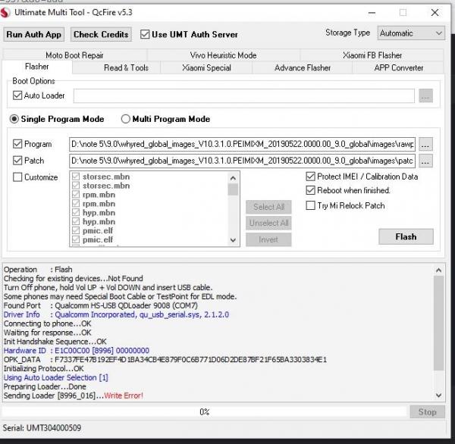455x444 pixels.
Task: Close the Ultimate Multi Tool window
Action: (435, 12)
